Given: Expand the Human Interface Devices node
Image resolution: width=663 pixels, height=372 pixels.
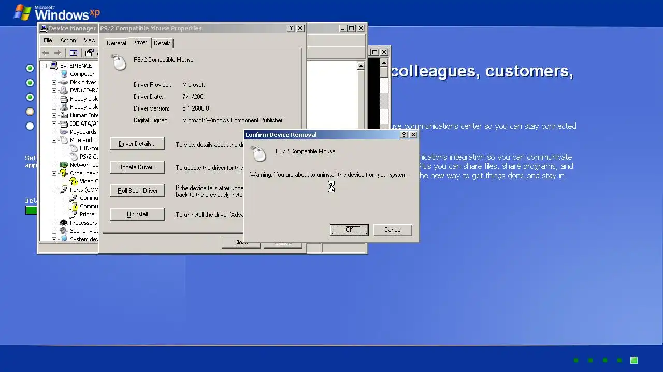Looking at the screenshot, I should [54, 115].
